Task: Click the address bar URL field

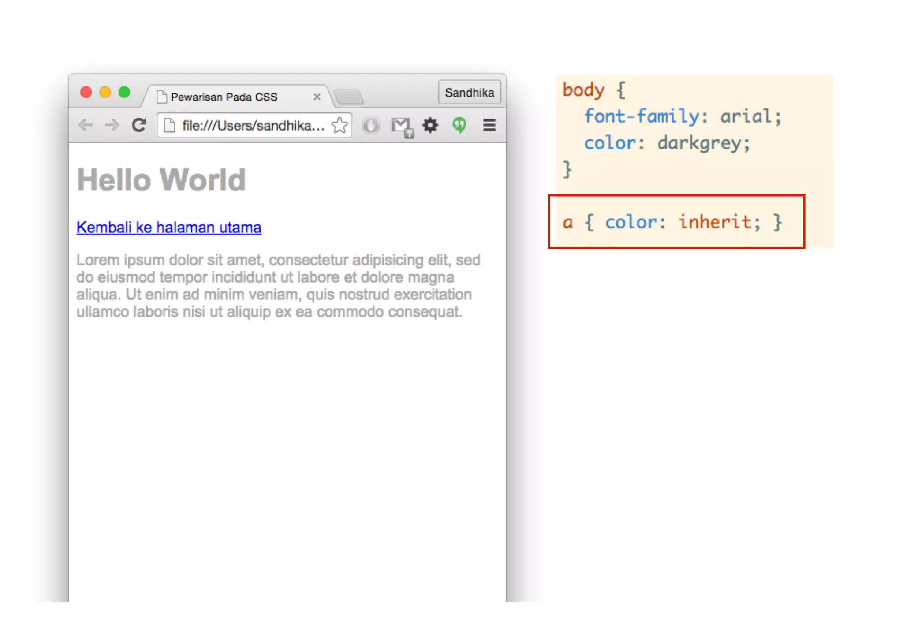Action: (x=253, y=126)
